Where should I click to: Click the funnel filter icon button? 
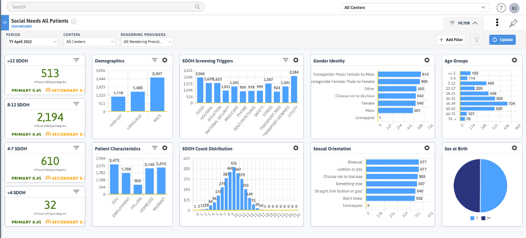coord(477,39)
